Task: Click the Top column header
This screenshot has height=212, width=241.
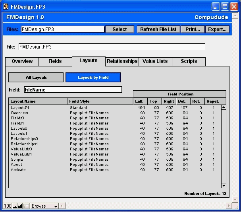Action: coord(154,101)
